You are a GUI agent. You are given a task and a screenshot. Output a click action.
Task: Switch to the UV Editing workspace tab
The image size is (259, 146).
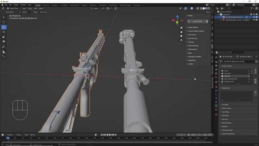pos(64,5)
